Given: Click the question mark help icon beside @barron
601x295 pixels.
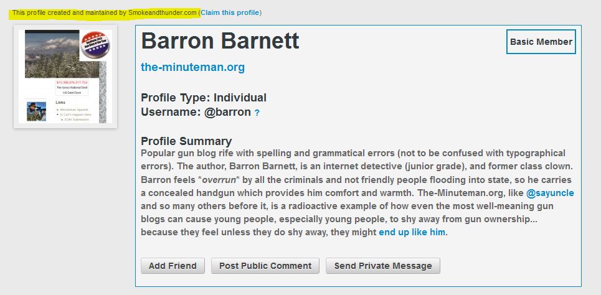Looking at the screenshot, I should click(x=257, y=113).
